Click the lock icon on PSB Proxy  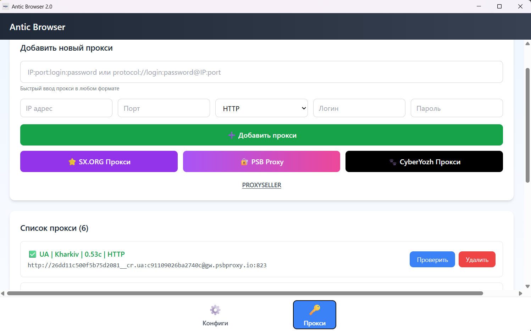pos(244,162)
